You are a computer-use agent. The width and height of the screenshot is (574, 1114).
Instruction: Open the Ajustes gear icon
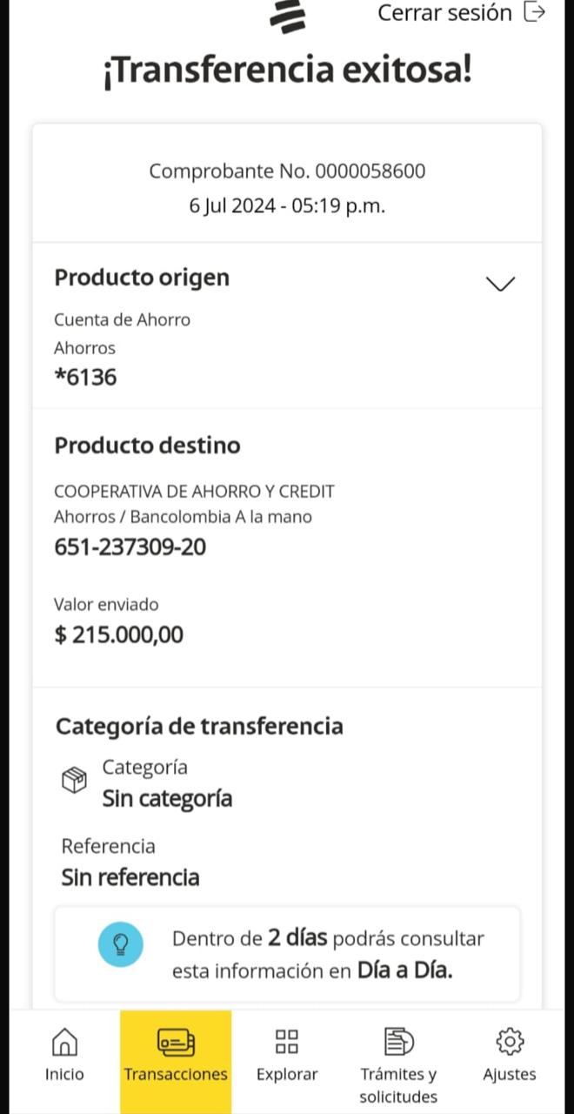(510, 1041)
